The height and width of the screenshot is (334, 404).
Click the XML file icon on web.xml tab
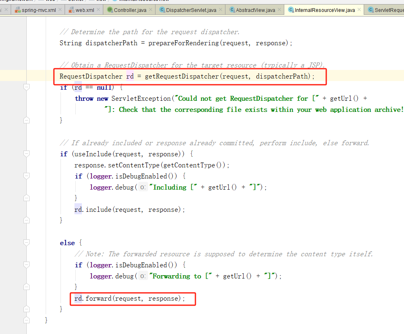pos(72,10)
